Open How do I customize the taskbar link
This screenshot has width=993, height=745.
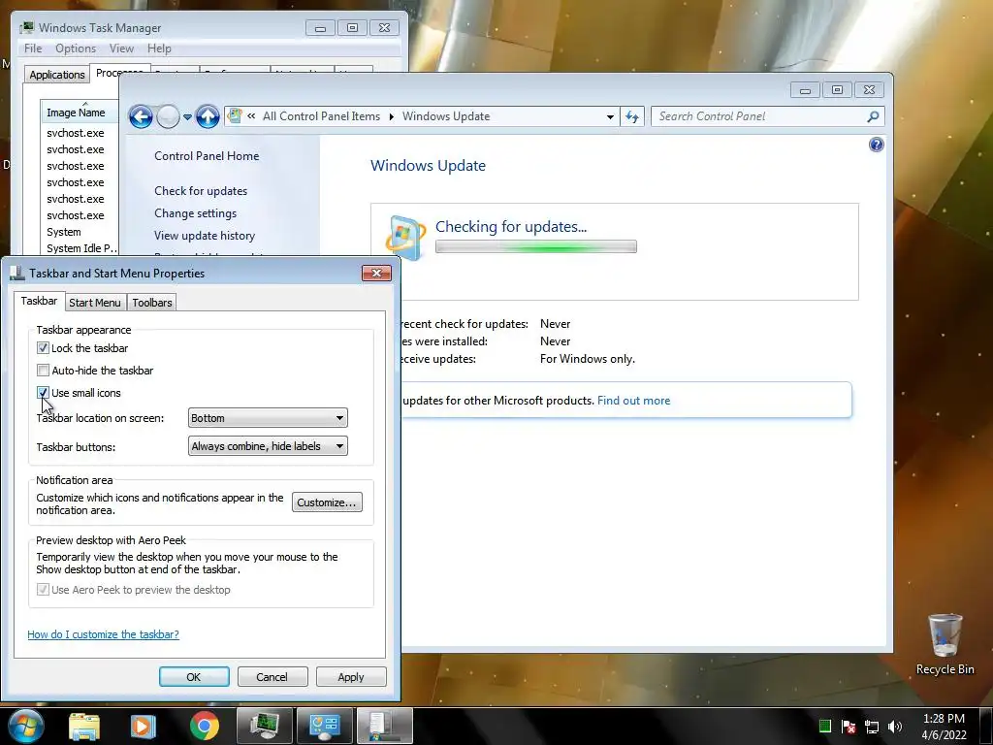coord(103,634)
